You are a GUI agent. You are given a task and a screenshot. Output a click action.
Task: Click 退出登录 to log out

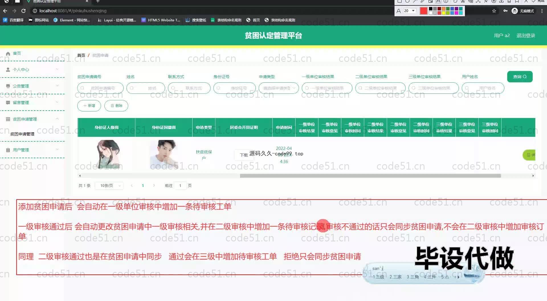(x=526, y=36)
